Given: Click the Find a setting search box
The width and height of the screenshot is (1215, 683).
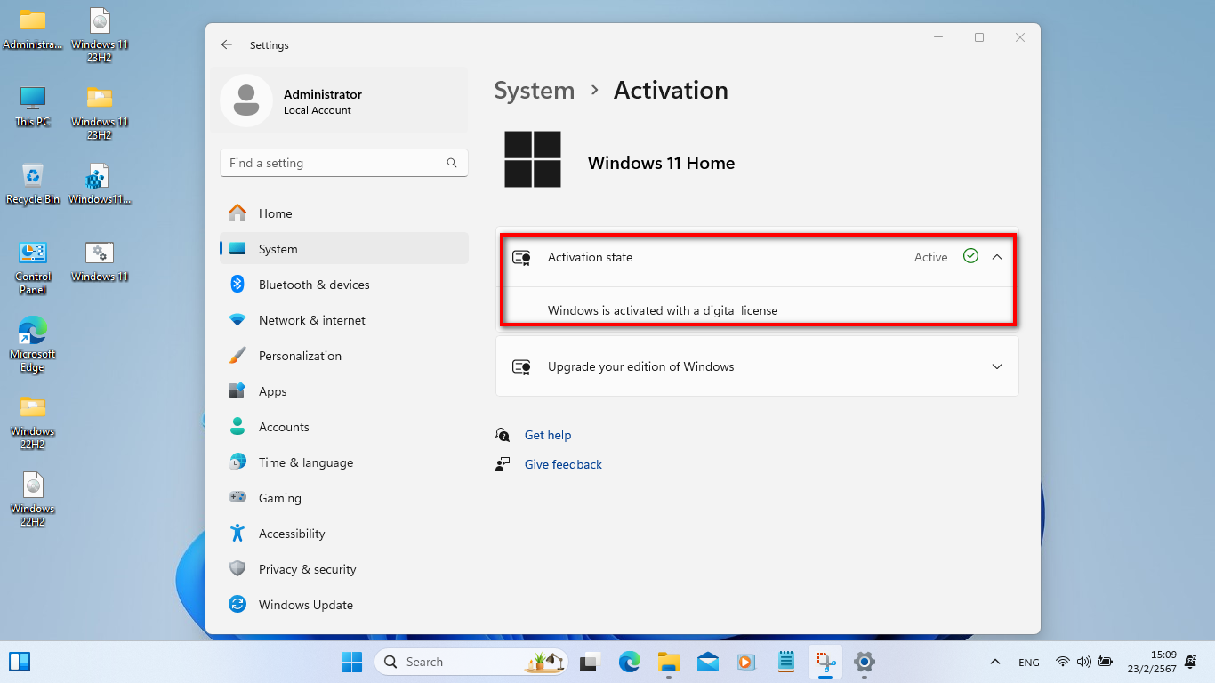Looking at the screenshot, I should pyautogui.click(x=343, y=163).
